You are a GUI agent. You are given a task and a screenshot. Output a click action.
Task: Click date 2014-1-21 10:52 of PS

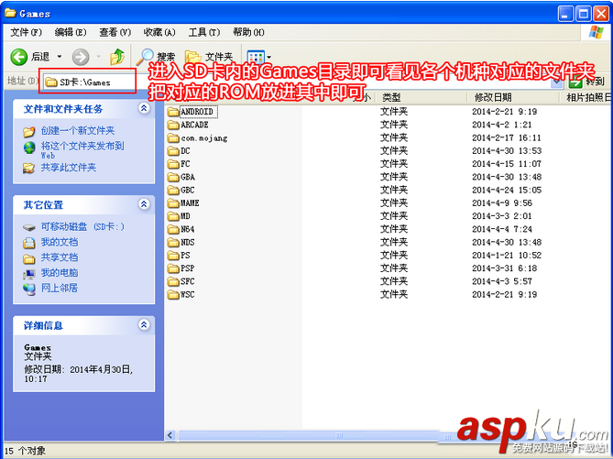[507, 256]
